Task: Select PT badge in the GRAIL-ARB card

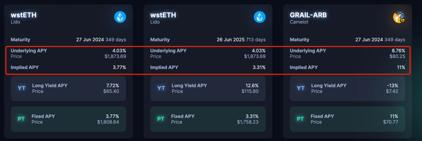Action: point(300,119)
